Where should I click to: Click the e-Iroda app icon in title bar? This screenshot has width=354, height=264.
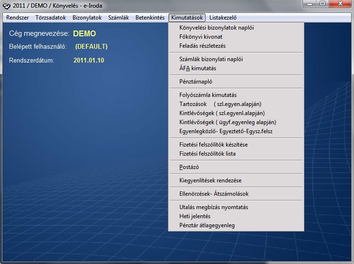click(6, 6)
